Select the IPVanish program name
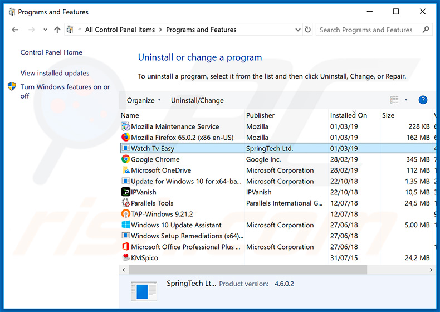440x312 pixels. 144,192
